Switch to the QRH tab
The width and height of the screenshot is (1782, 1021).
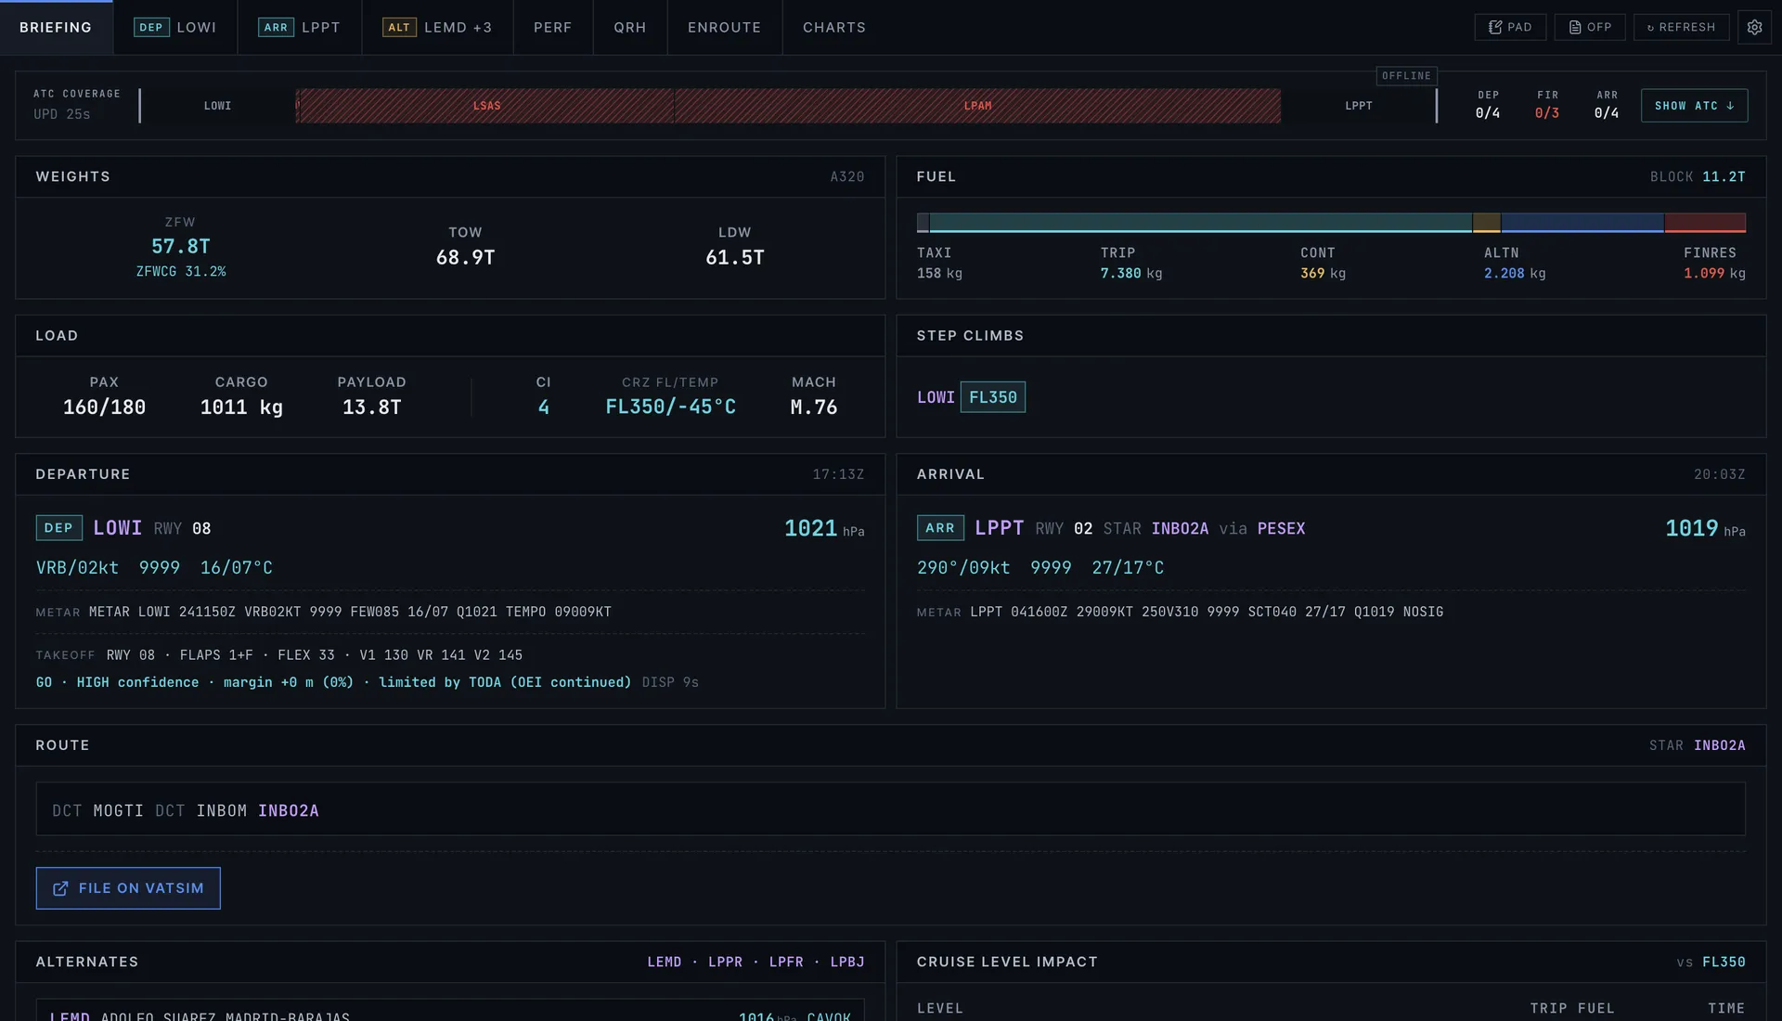click(x=630, y=27)
